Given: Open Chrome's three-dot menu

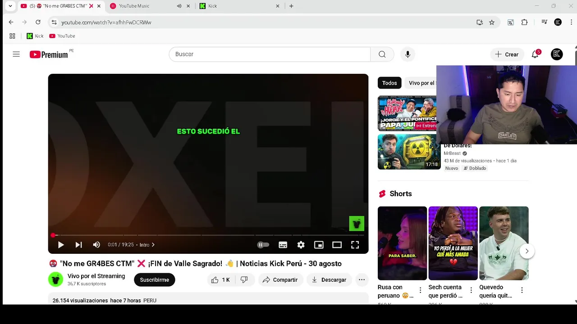Looking at the screenshot, I should 571,22.
